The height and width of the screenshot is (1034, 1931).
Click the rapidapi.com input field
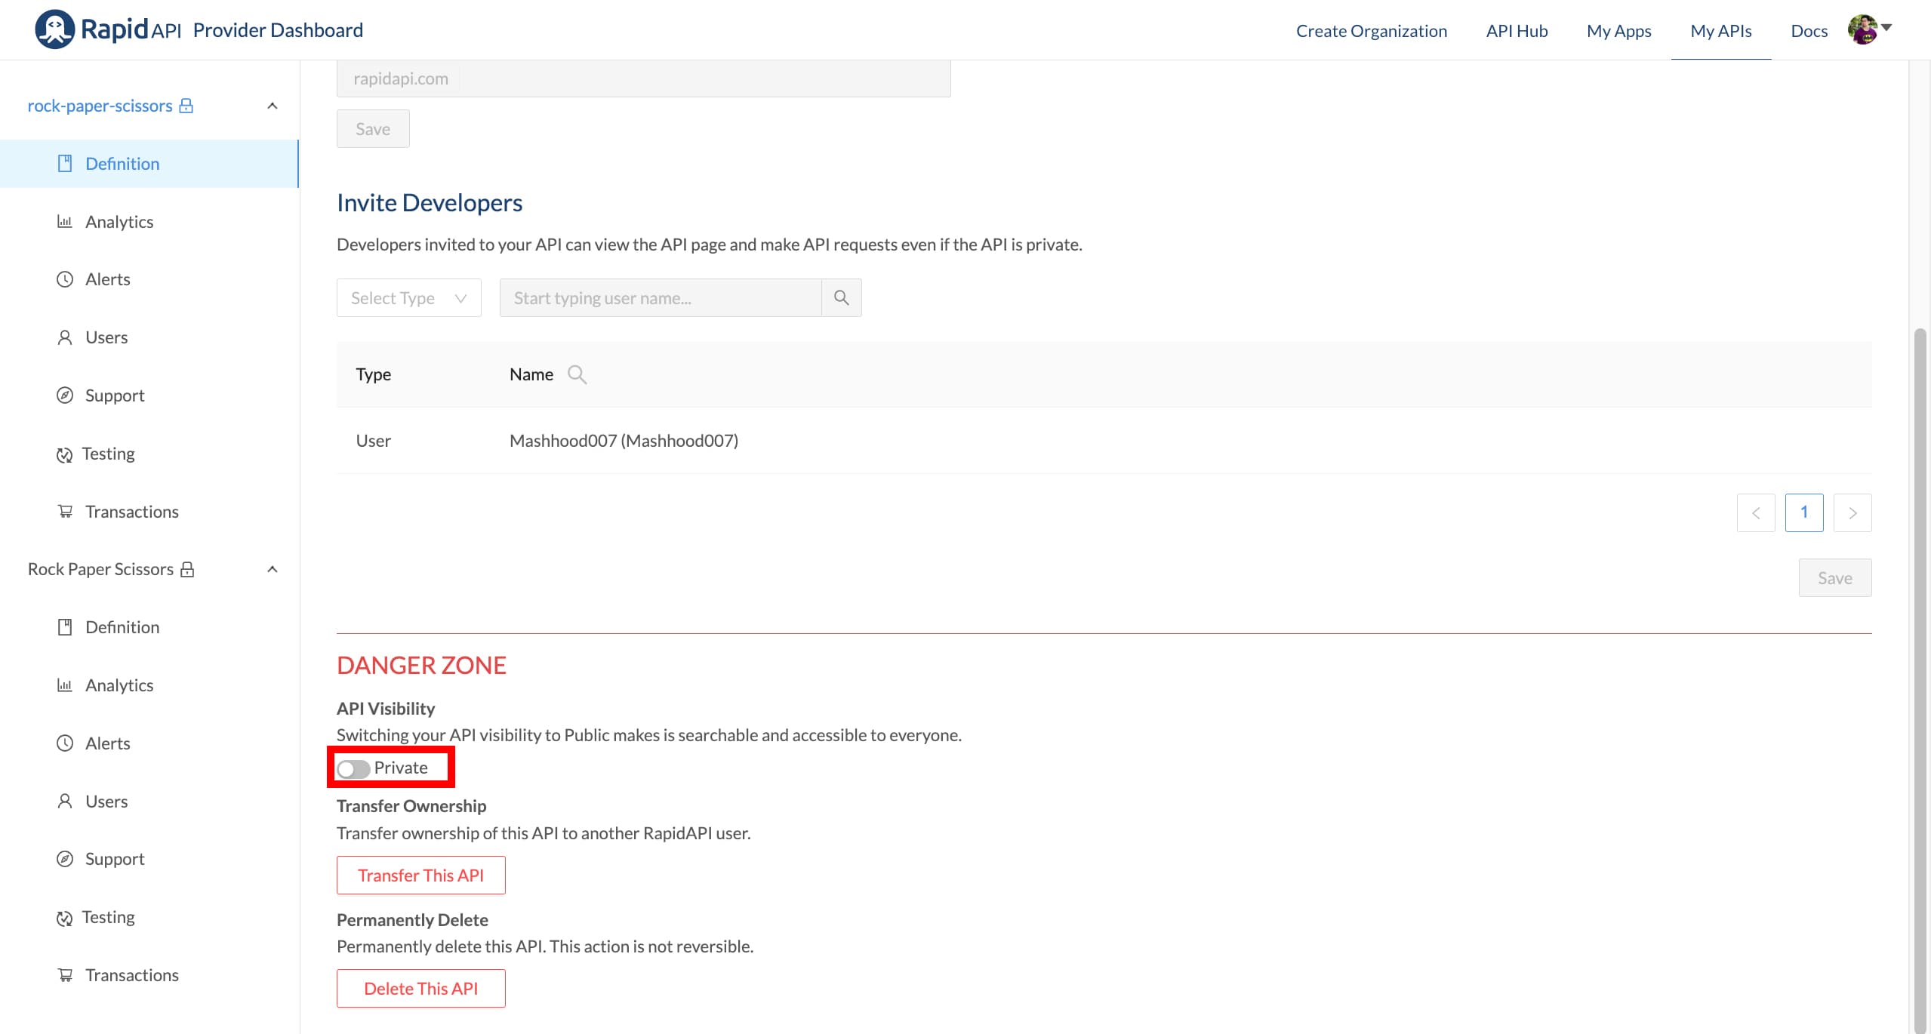(643, 78)
